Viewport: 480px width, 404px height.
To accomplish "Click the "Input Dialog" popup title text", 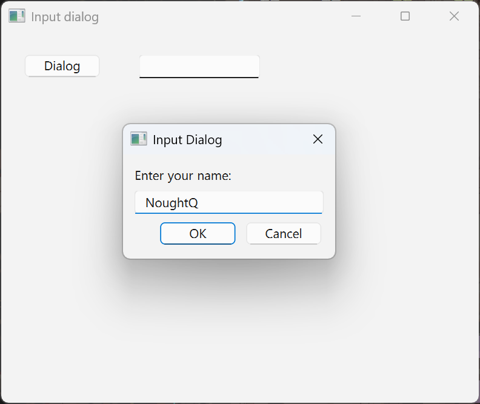I will coord(187,140).
